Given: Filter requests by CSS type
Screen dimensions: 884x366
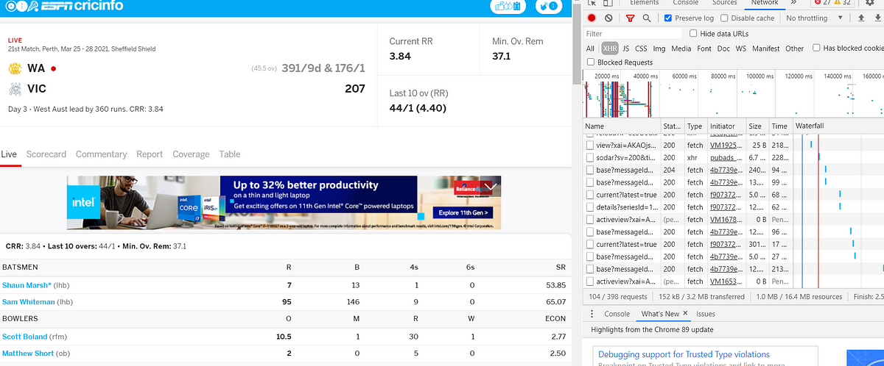Looking at the screenshot, I should click(x=642, y=49).
